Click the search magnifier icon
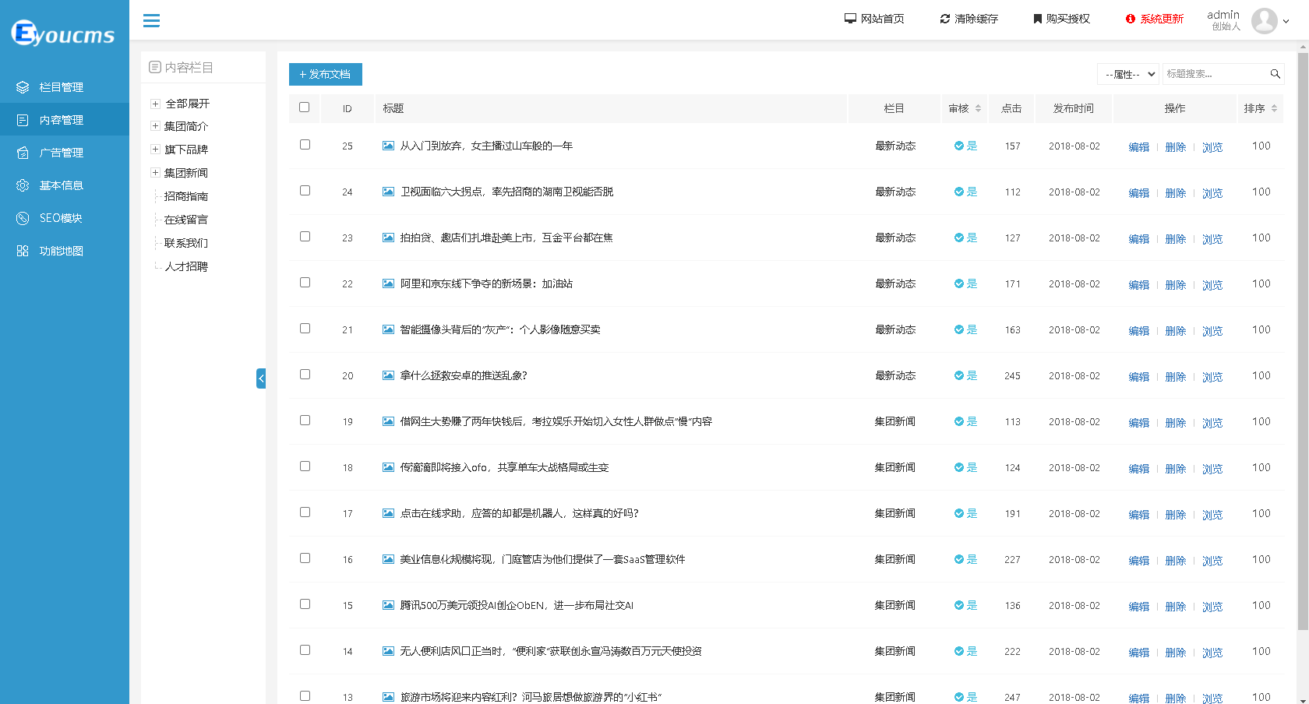Screen dimensions: 1309x704 [1275, 74]
